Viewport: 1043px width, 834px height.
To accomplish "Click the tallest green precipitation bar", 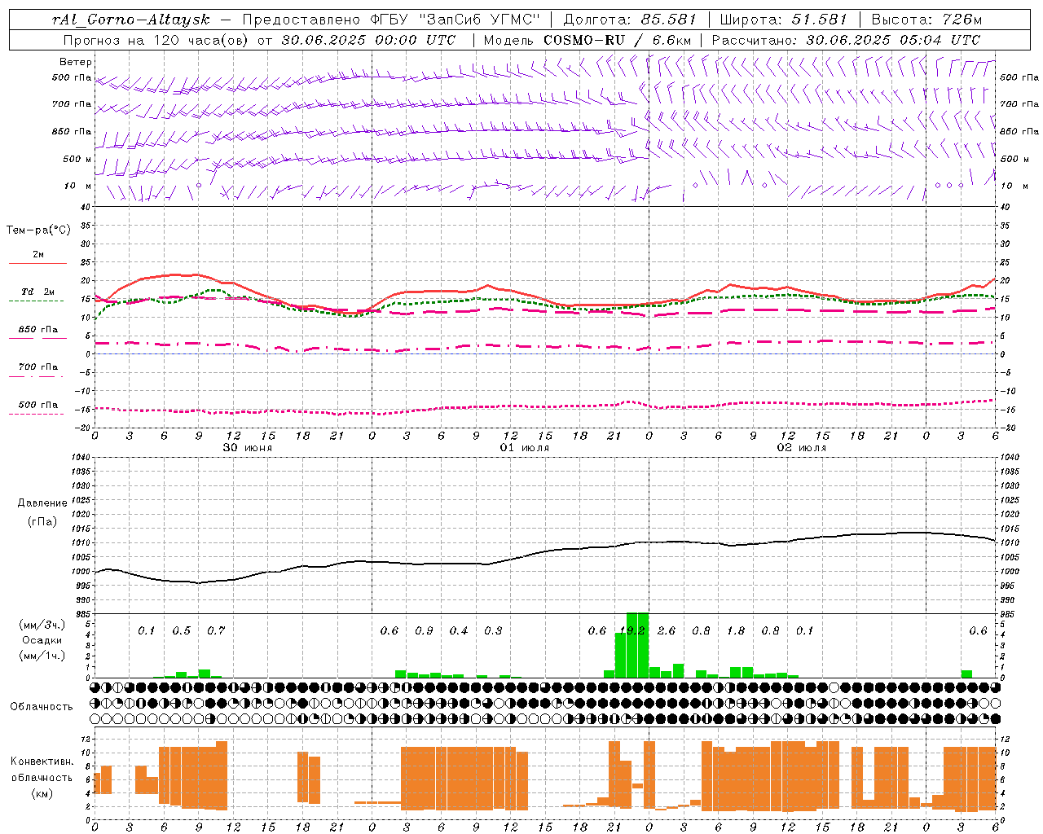I will pyautogui.click(x=637, y=644).
